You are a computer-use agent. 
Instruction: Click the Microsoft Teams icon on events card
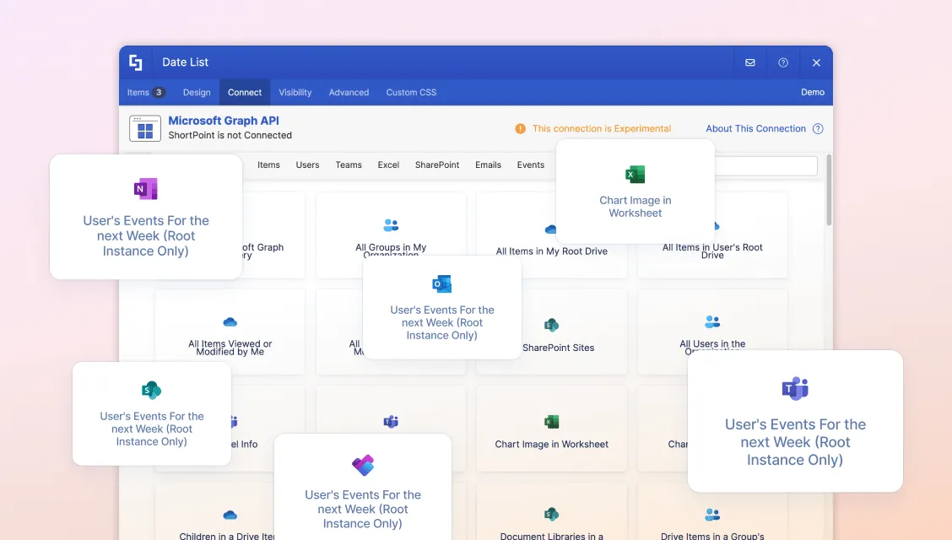click(794, 388)
